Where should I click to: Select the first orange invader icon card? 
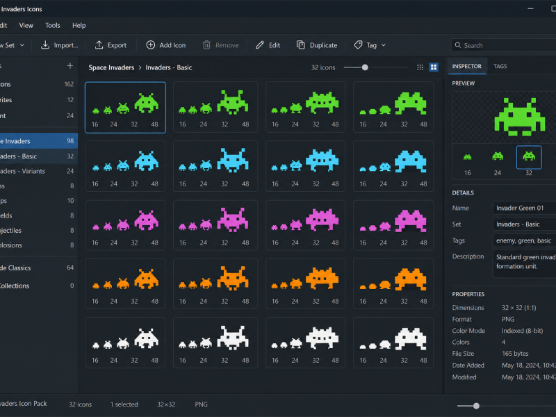tap(126, 284)
